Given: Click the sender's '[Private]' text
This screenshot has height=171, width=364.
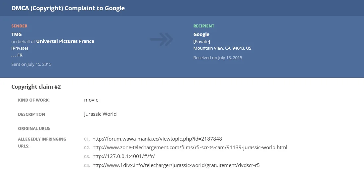Looking at the screenshot, I should (x=20, y=48).
